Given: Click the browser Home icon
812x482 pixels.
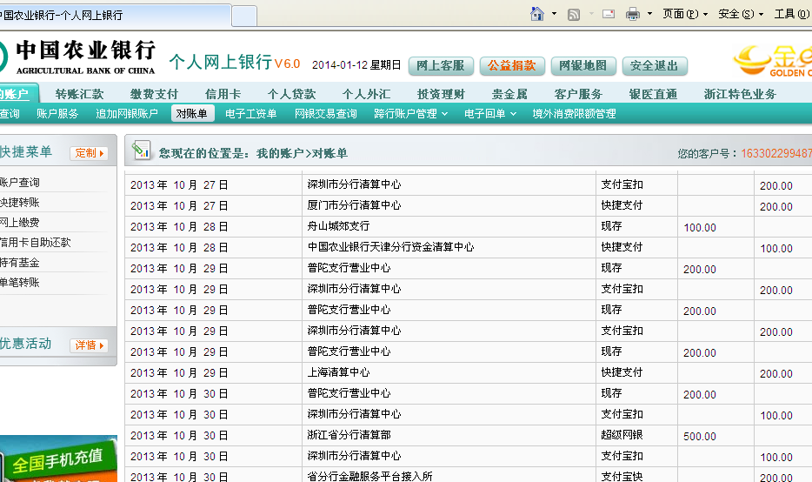Looking at the screenshot, I should pyautogui.click(x=537, y=14).
